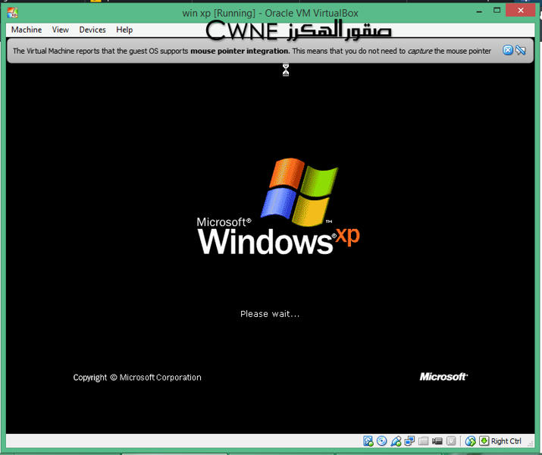Dismiss the mouse pointer integration notification
The height and width of the screenshot is (455, 542).
pos(507,50)
